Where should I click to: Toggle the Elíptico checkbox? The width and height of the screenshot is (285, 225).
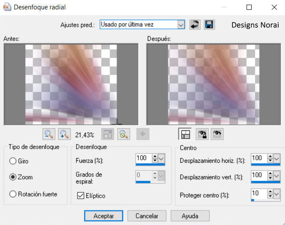point(80,196)
